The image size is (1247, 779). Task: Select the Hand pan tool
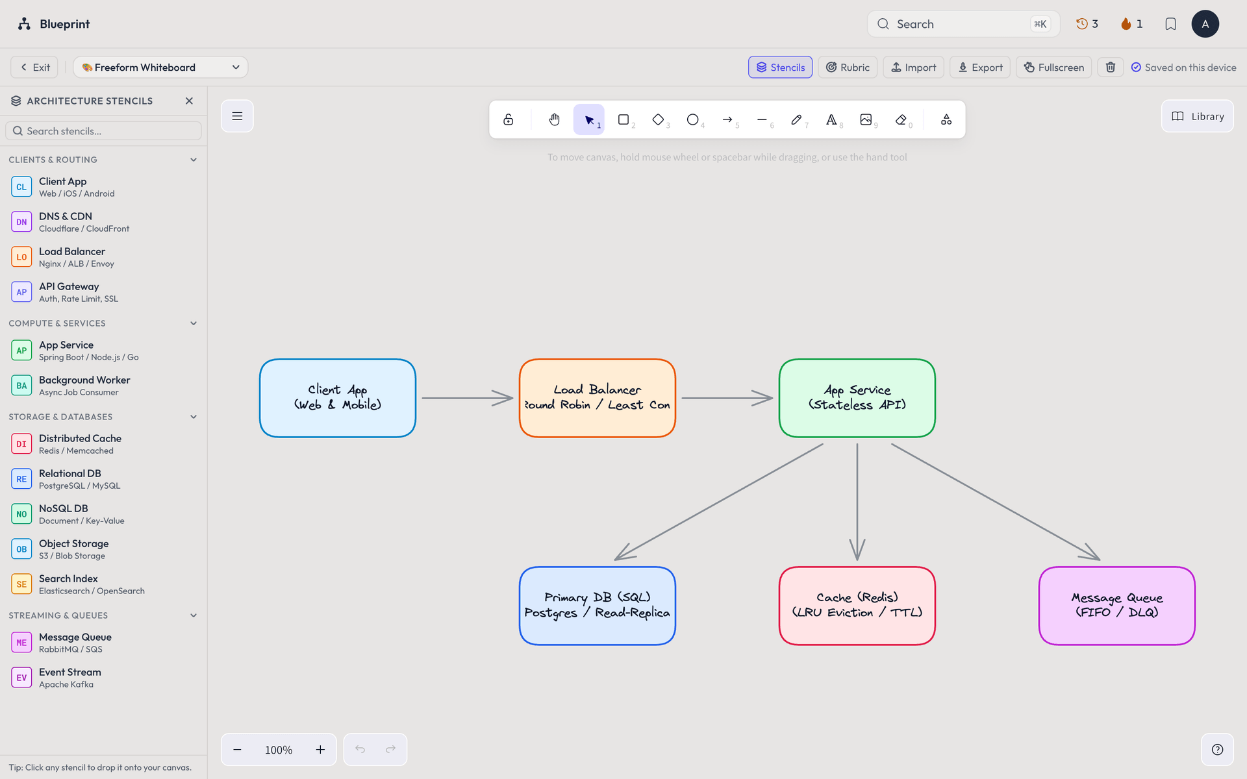(x=554, y=119)
